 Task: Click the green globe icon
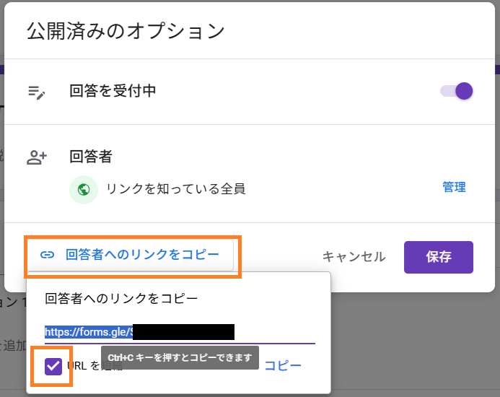pos(84,189)
